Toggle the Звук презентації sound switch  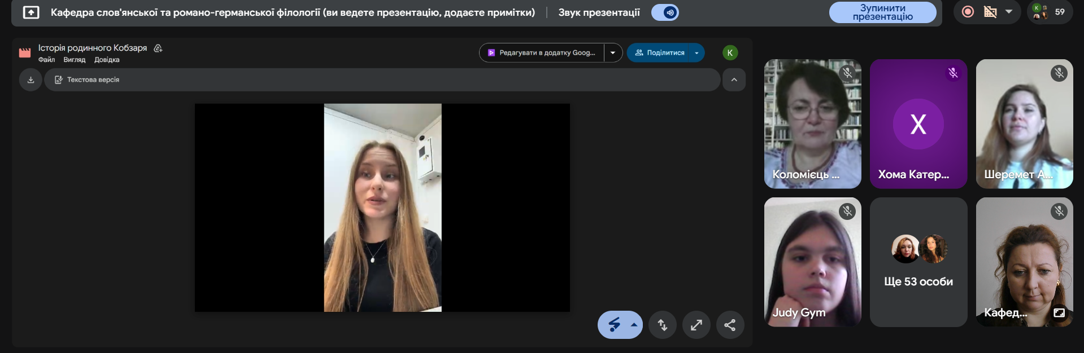(x=665, y=12)
